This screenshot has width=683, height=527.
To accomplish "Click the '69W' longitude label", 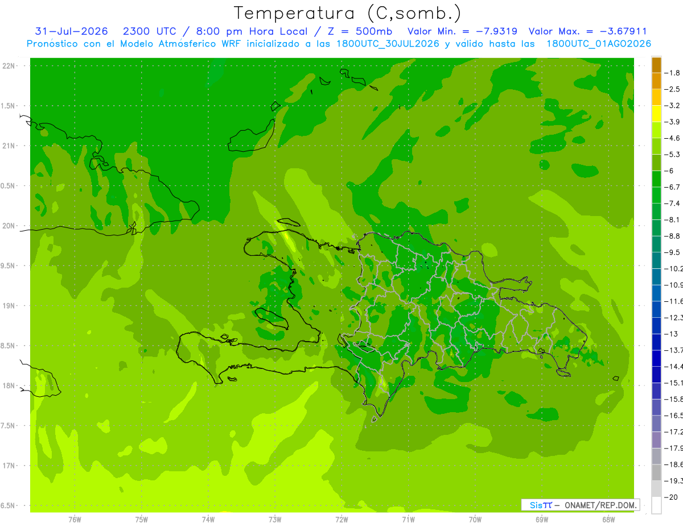I will coord(542,520).
